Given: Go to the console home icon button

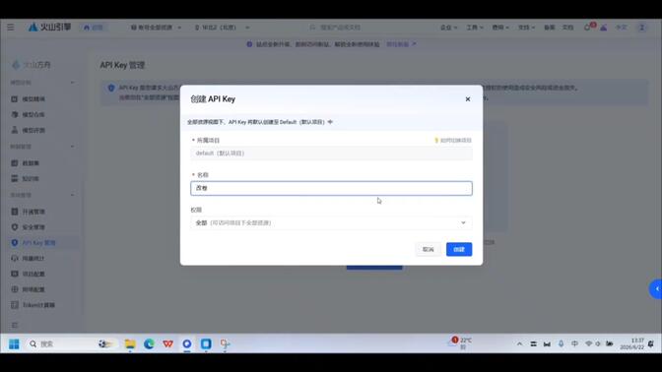Looking at the screenshot, I should (94, 28).
